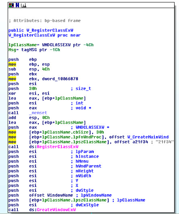Viewport: 179px width, 214px height.
Task: Follow the RegisterClassExW import reference
Action: [x=58, y=147]
